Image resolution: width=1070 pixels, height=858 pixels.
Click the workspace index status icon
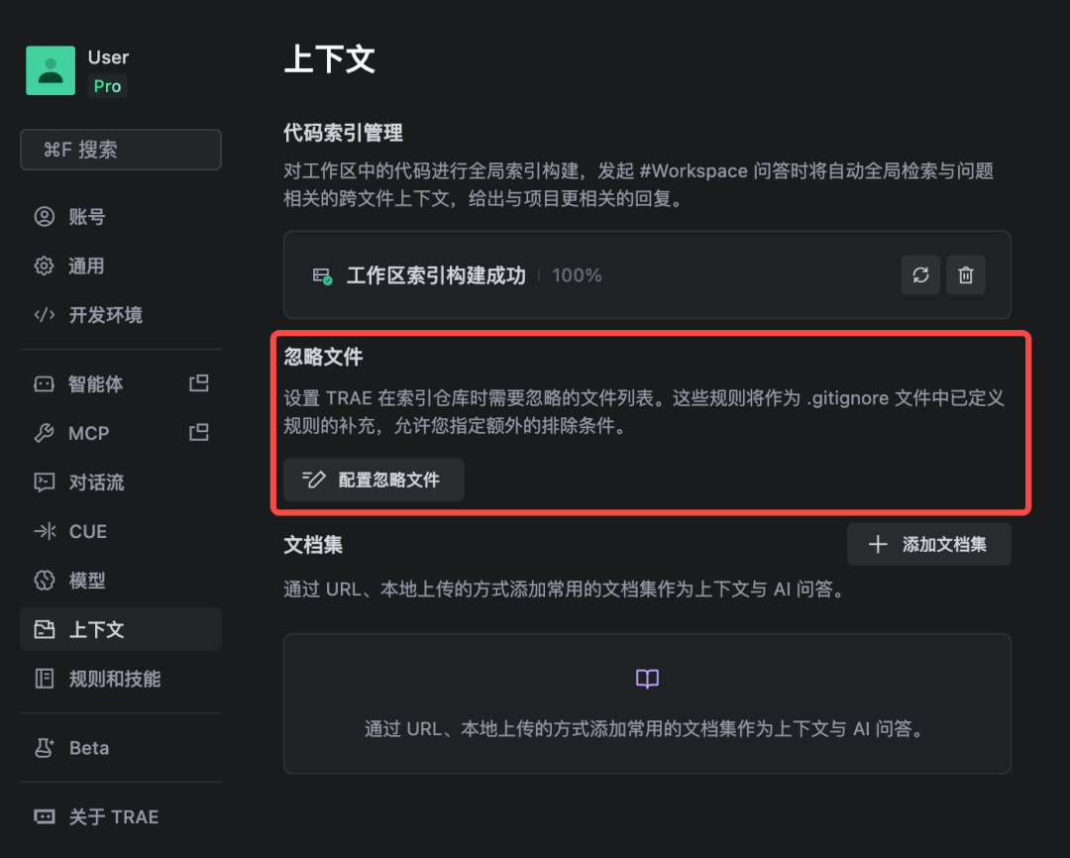[322, 276]
